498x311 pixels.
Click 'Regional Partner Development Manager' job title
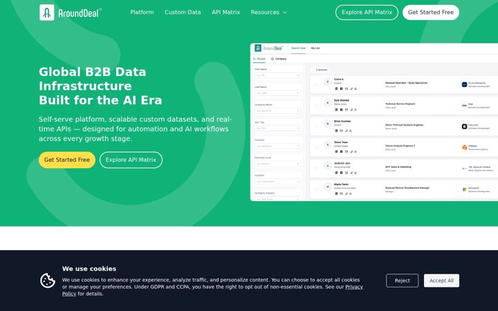(x=407, y=187)
